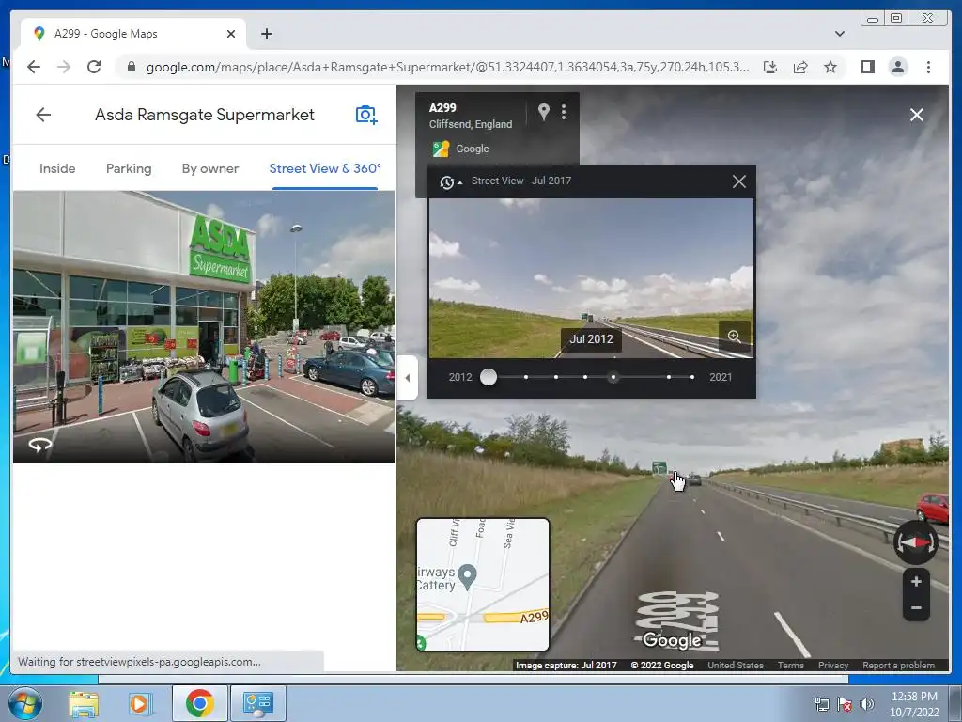Click the Action Center flag tray icon
The height and width of the screenshot is (722, 962).
point(845,704)
